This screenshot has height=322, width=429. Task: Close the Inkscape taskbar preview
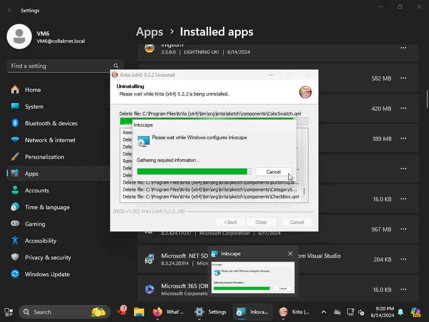[290, 254]
